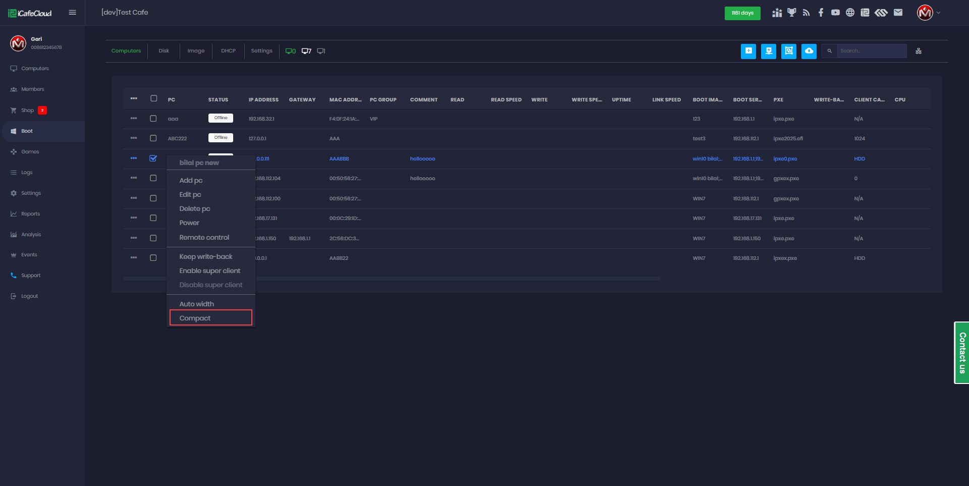Open the RSS feed icon
969x486 pixels.
806,13
